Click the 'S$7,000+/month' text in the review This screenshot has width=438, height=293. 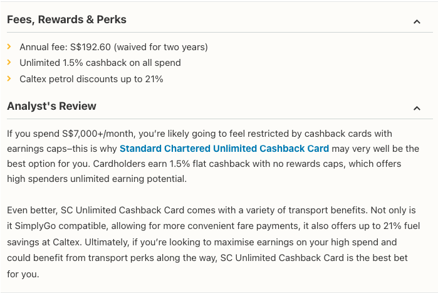pos(95,134)
